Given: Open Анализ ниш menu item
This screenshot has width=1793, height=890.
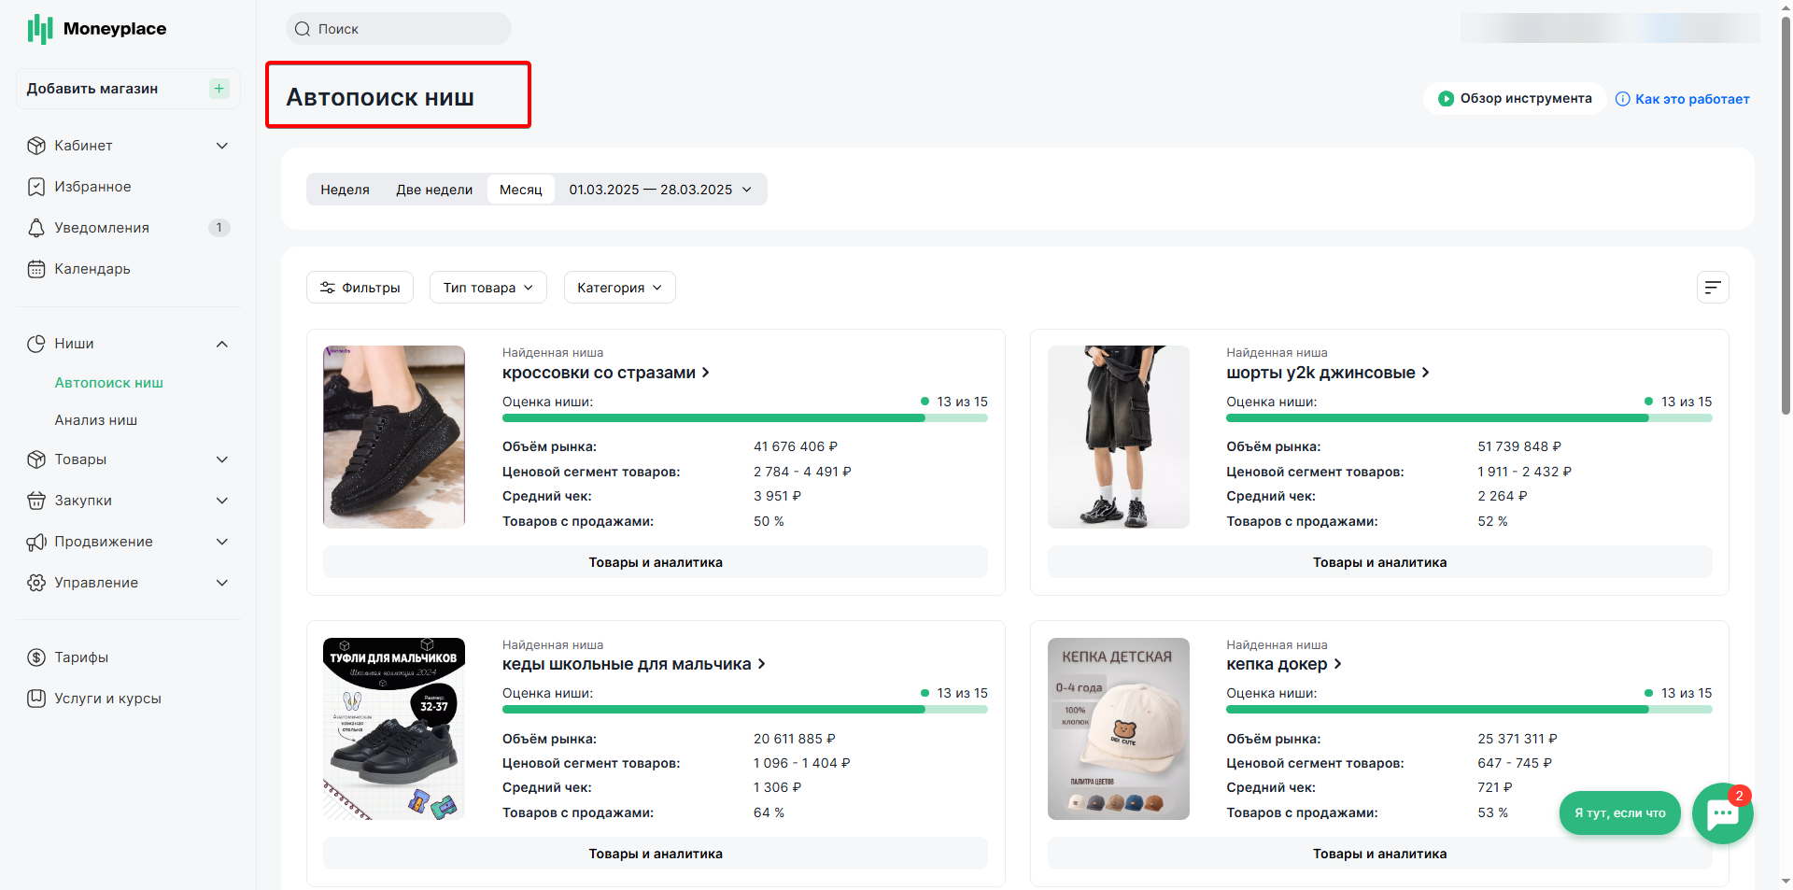Looking at the screenshot, I should tap(96, 420).
